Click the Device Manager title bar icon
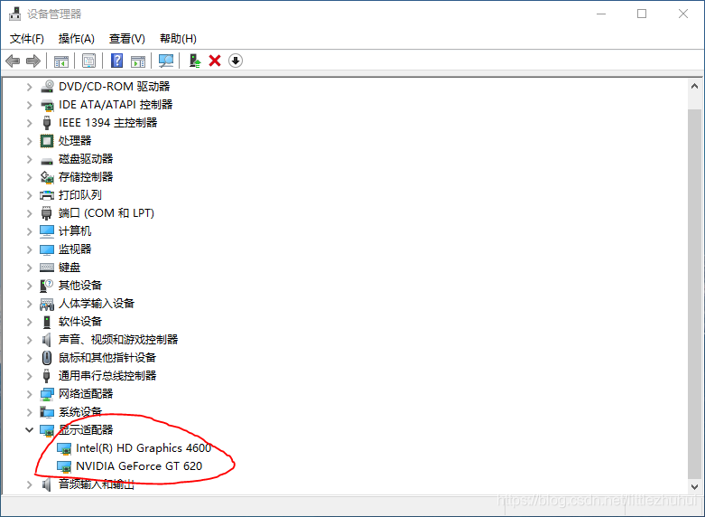The height and width of the screenshot is (517, 705). (x=14, y=14)
